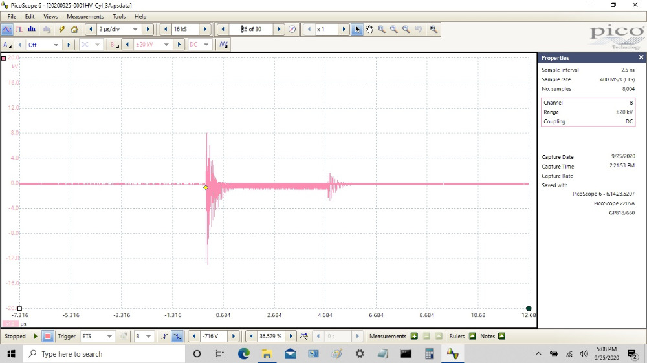Click the yellow trigger marker diamond

tap(206, 187)
